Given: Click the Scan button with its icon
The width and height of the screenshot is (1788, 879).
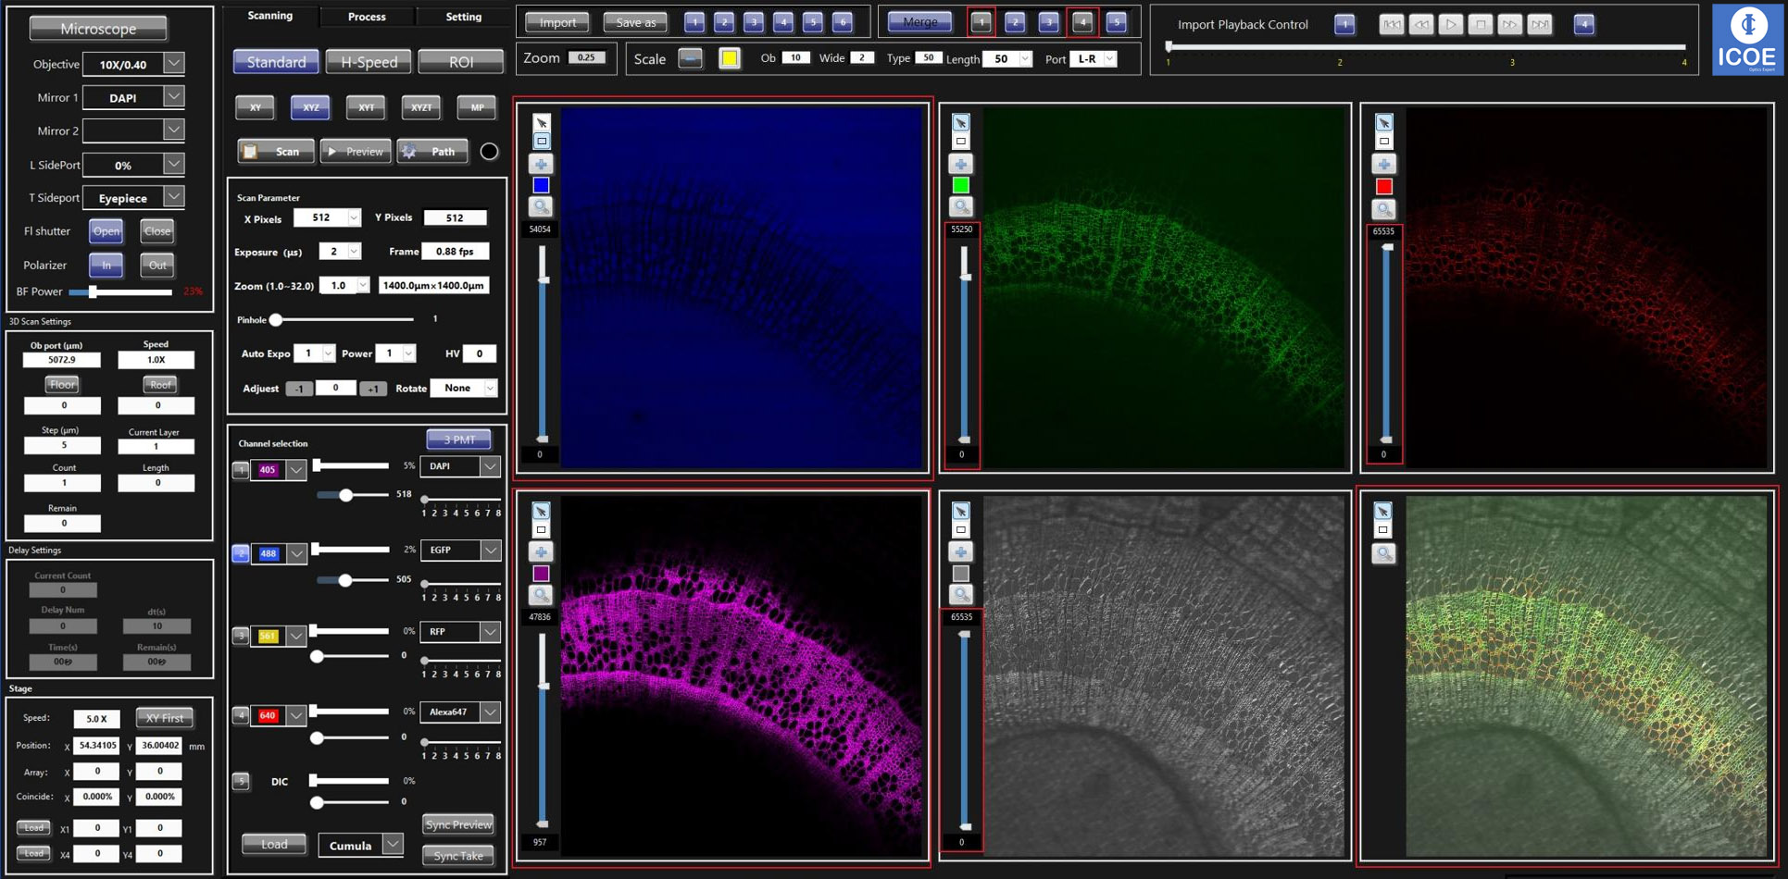Looking at the screenshot, I should 276,152.
